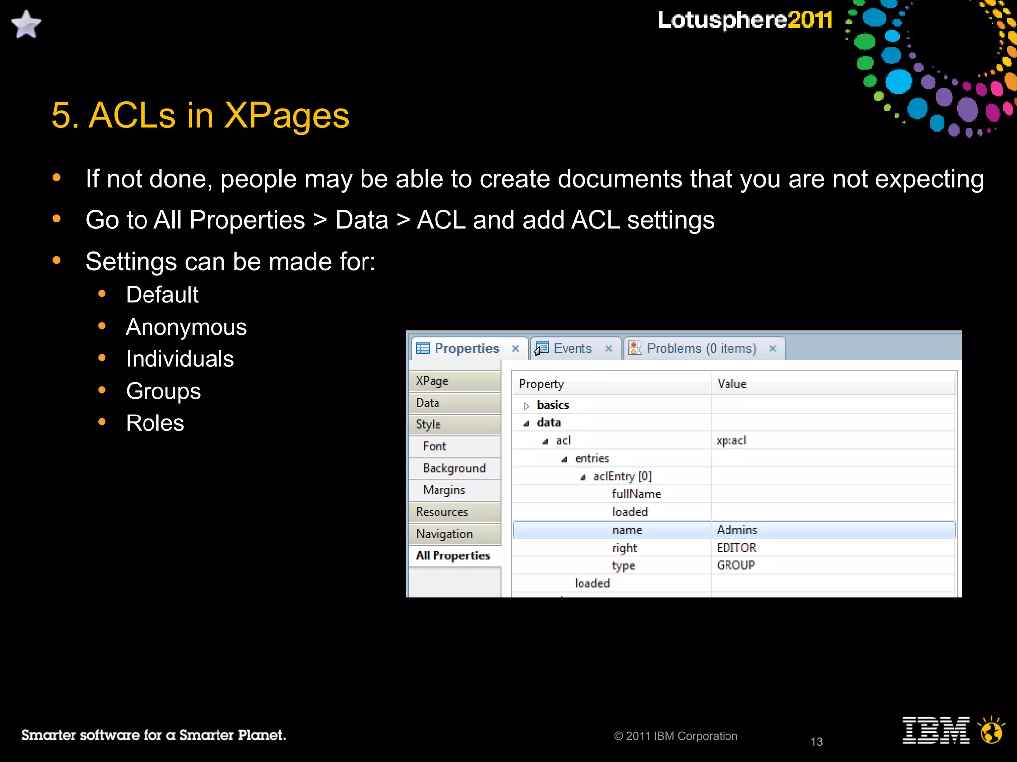The image size is (1017, 762).
Task: Select the right property row
Action: click(734, 548)
